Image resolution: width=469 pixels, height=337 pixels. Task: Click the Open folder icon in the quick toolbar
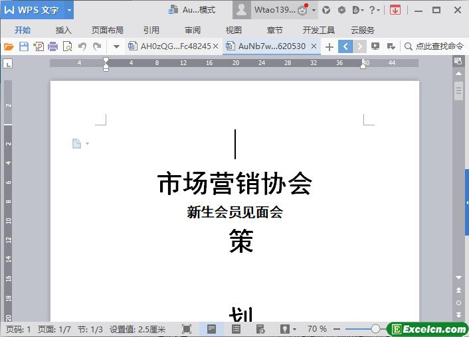(9, 46)
